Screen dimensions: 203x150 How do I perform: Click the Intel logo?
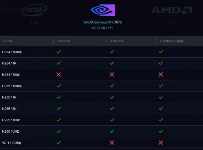click(x=34, y=10)
